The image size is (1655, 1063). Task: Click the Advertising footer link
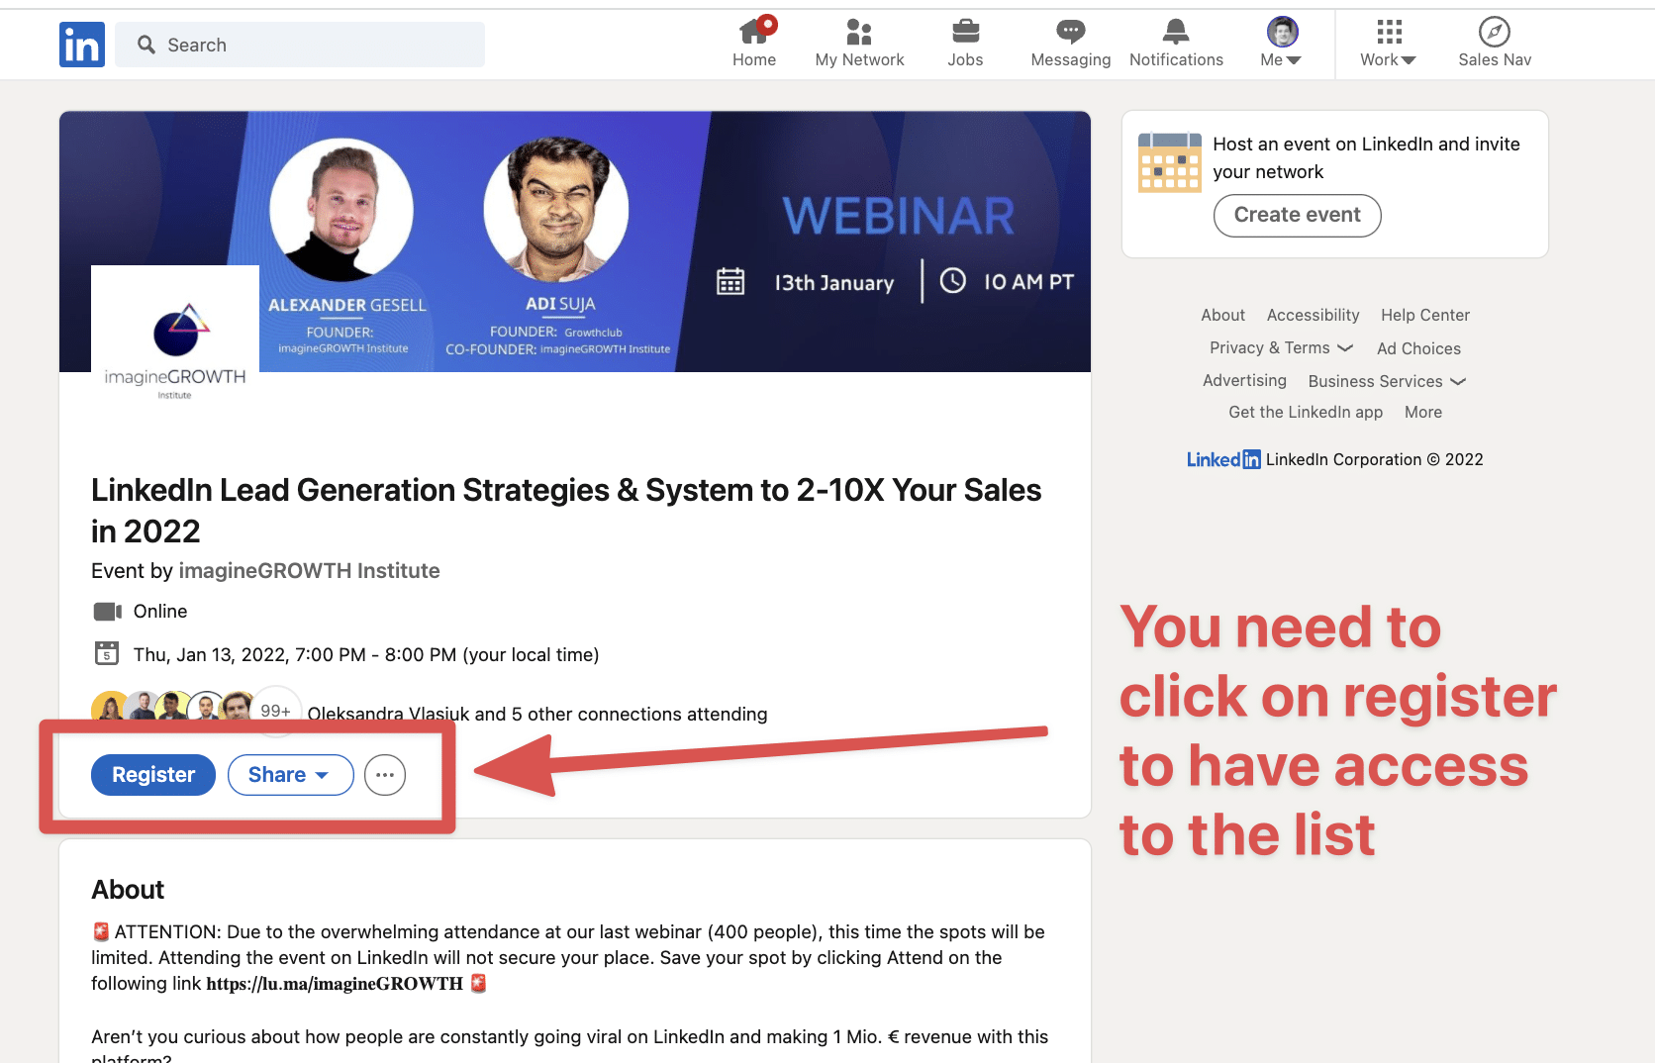tap(1244, 380)
